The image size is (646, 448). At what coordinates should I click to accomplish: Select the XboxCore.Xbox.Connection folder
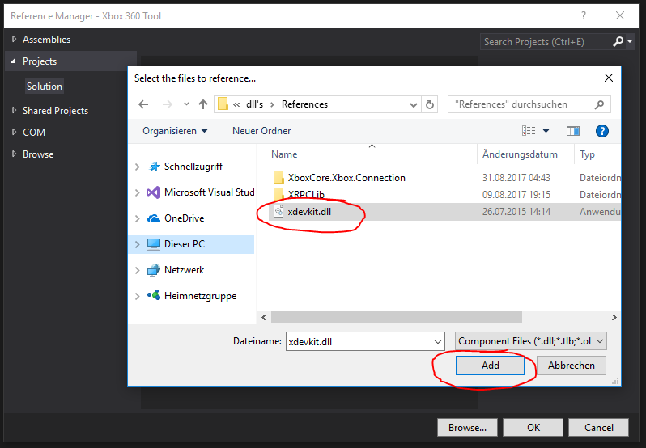(346, 178)
